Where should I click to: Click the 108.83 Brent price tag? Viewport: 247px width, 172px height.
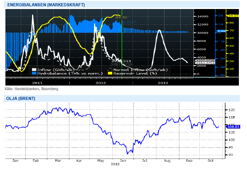tap(233, 127)
